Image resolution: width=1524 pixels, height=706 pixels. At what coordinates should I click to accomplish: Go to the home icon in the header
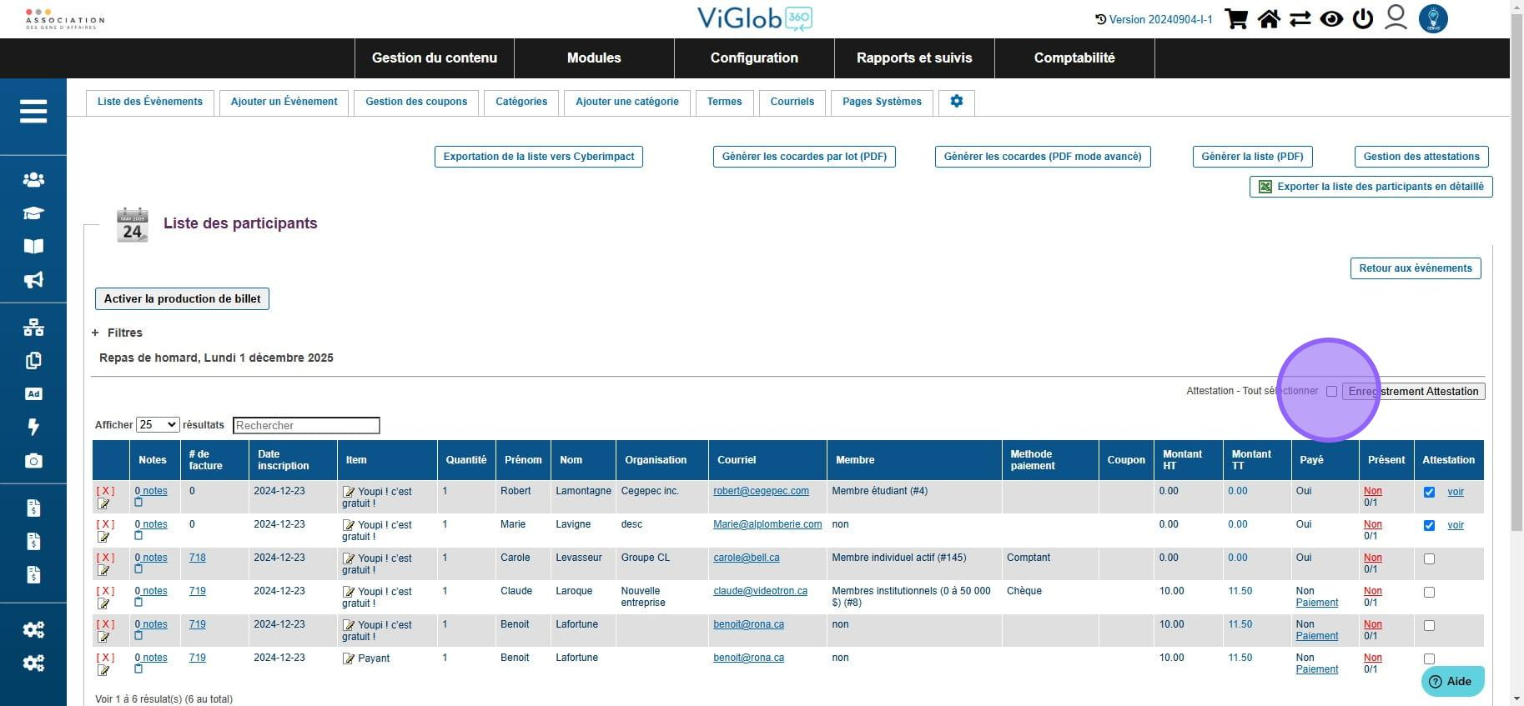[1269, 18]
